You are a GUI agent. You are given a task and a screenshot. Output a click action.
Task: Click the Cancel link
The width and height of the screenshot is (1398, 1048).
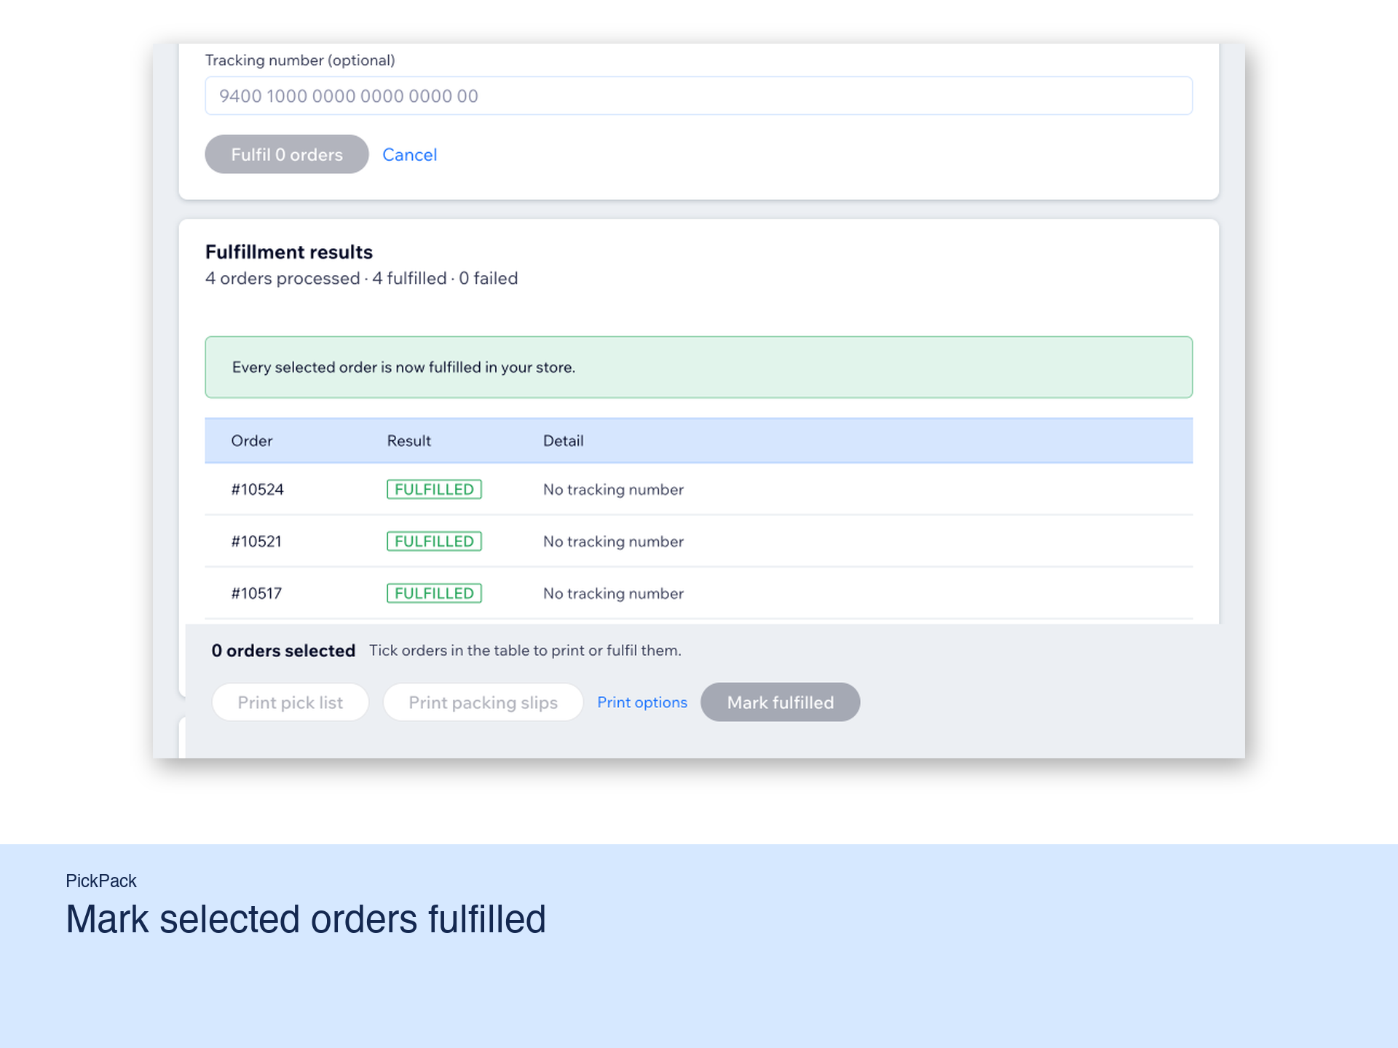(x=409, y=154)
